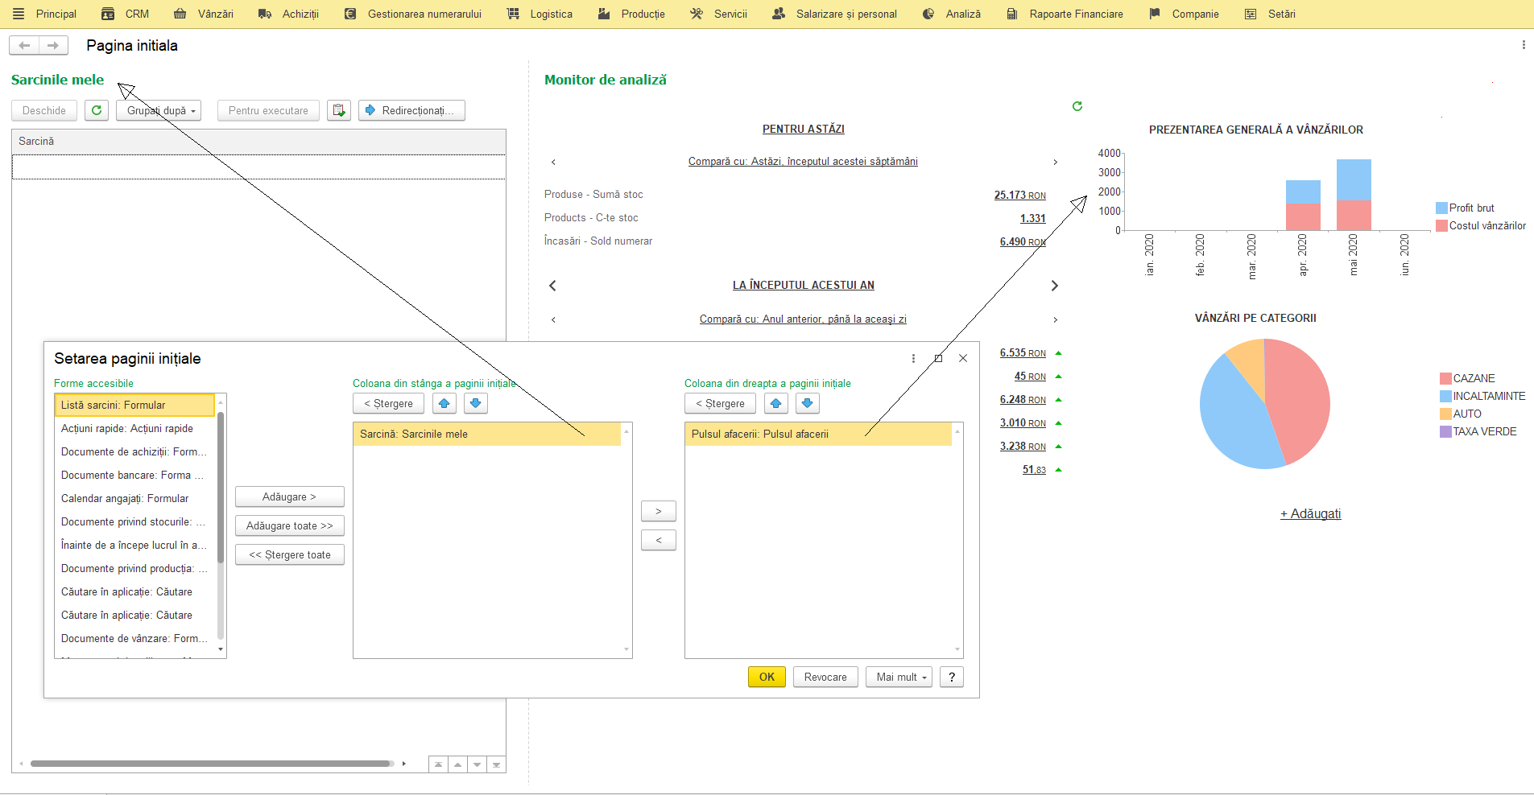Open the Servicii menu

(x=719, y=14)
